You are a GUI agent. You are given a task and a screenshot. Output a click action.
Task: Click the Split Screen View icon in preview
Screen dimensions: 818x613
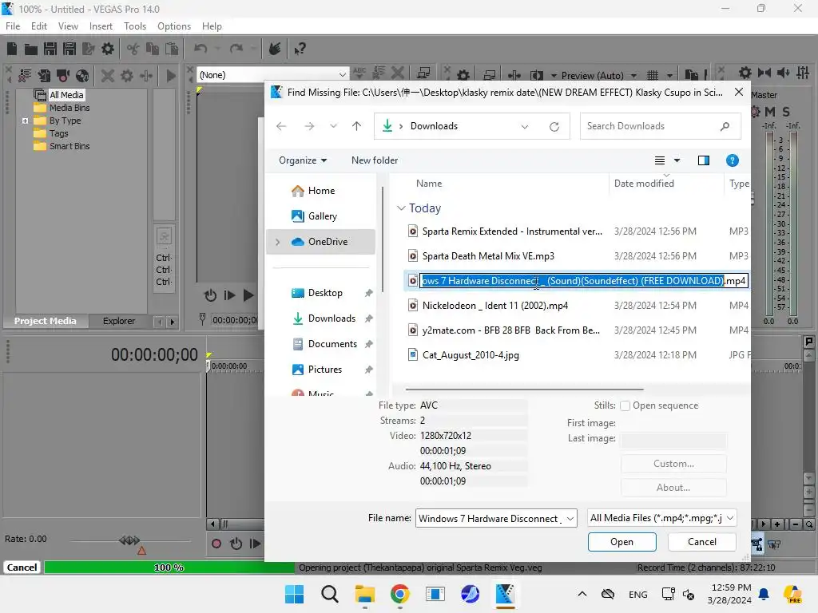(x=536, y=75)
